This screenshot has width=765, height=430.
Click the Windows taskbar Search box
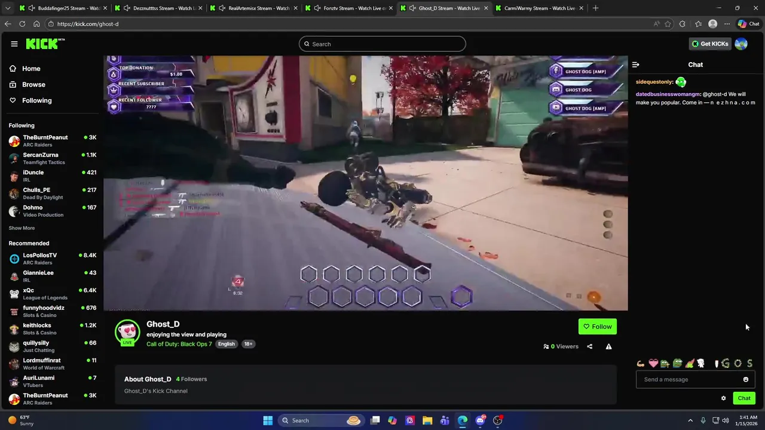point(322,420)
